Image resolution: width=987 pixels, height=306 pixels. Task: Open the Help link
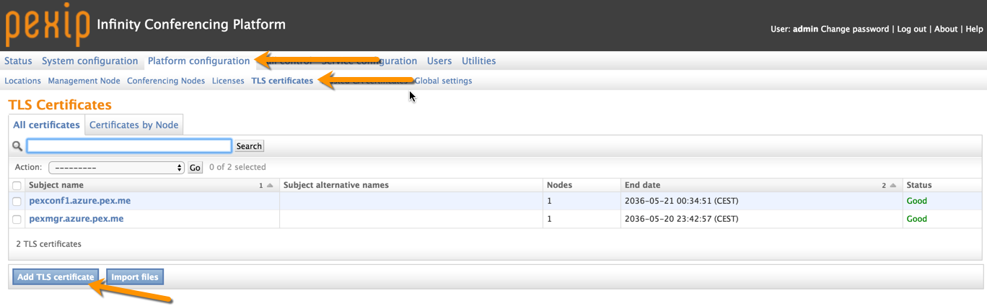click(x=974, y=29)
